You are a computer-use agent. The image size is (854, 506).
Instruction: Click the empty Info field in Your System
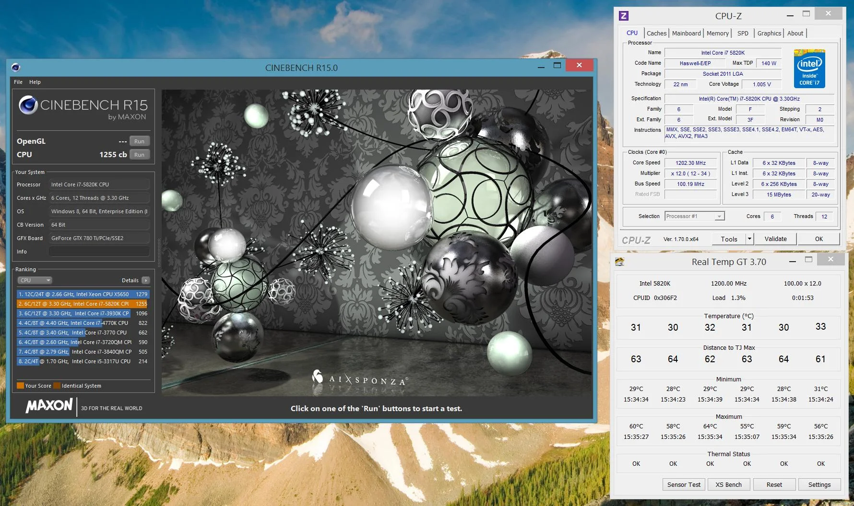(99, 252)
